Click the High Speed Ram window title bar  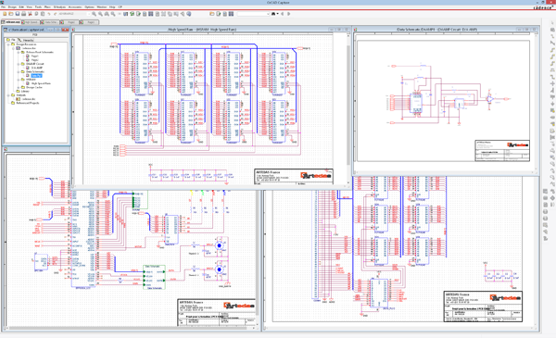coord(202,30)
